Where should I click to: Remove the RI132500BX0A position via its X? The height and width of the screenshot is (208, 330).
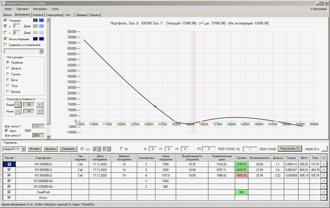324,187
